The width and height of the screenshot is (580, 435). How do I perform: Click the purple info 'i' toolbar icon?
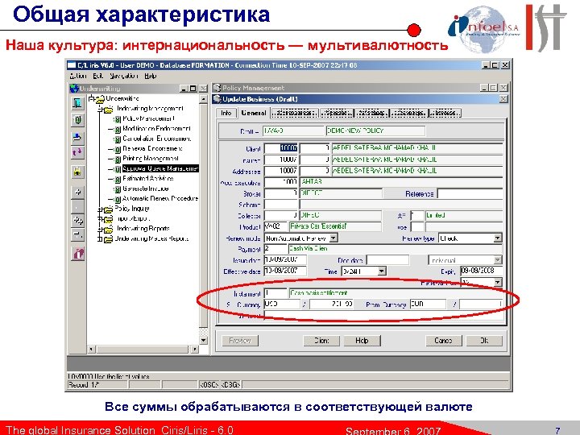tap(77, 254)
